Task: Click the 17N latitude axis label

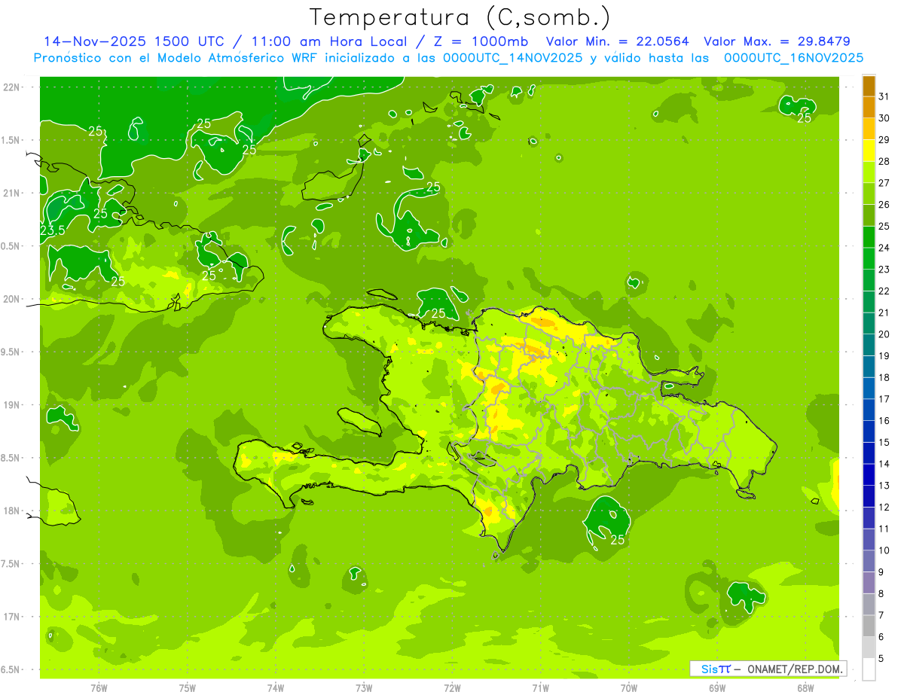Action: pos(11,617)
